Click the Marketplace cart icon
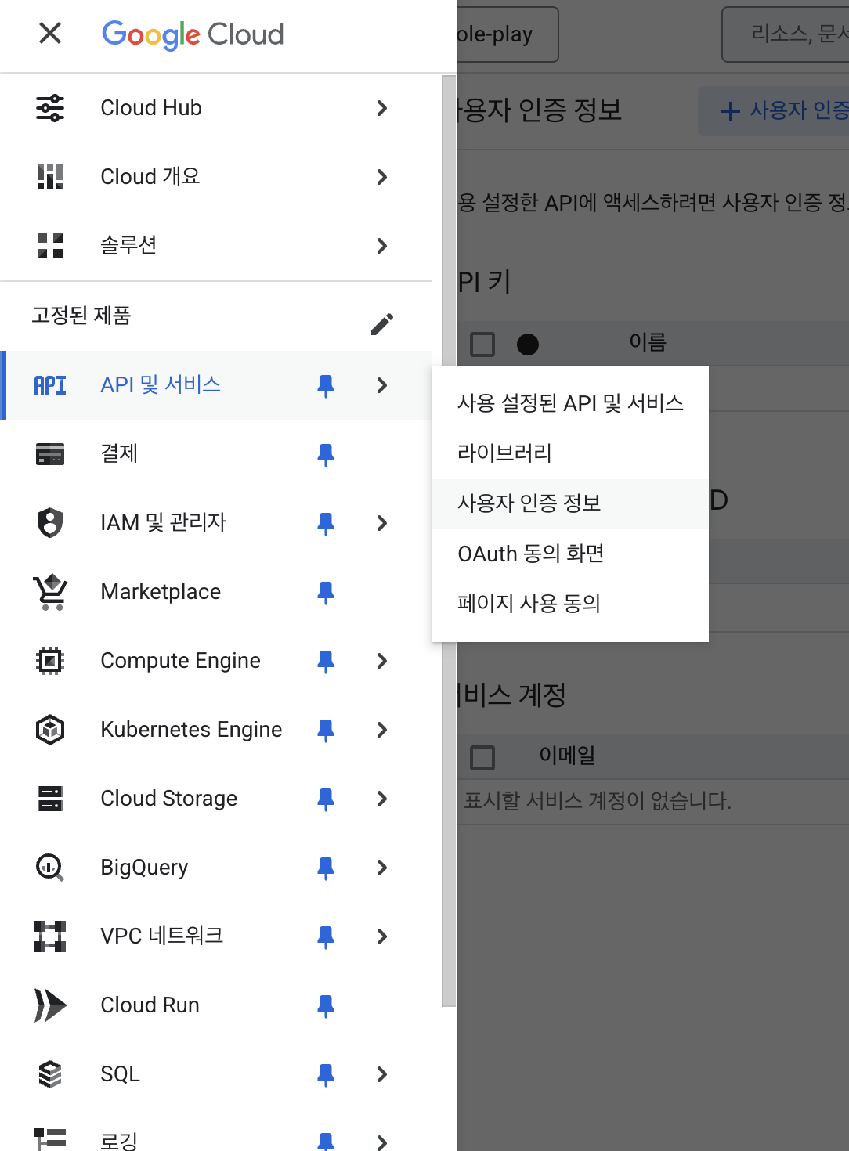Viewport: 849px width, 1151px height. coord(50,592)
